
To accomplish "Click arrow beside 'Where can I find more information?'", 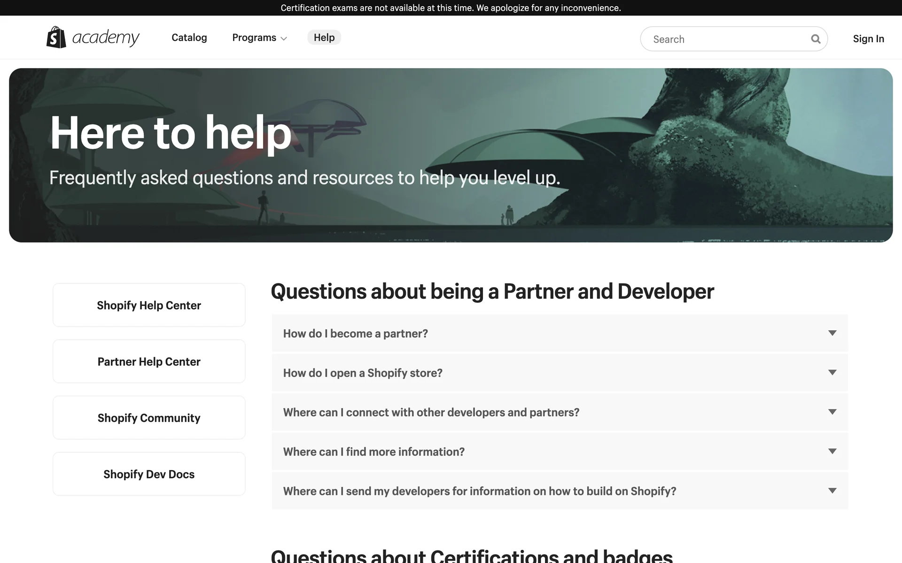I will point(832,451).
